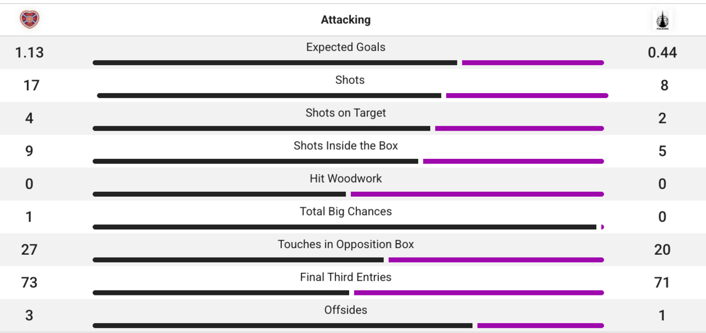Click Hearts' Expected Goals value 1.13

pos(29,52)
